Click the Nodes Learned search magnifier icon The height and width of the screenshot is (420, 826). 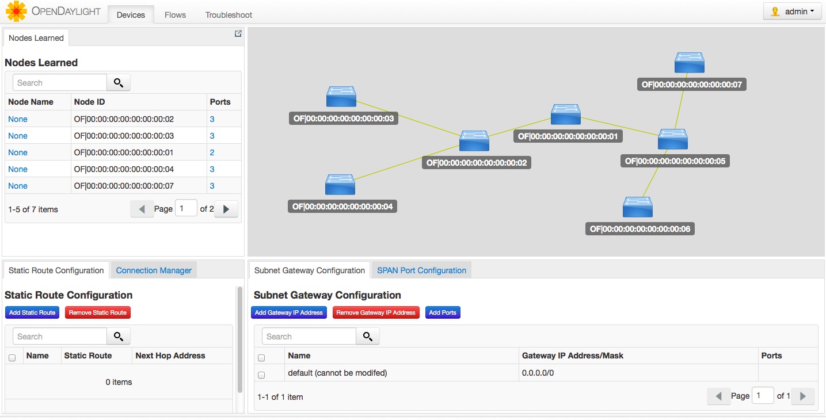tap(119, 83)
